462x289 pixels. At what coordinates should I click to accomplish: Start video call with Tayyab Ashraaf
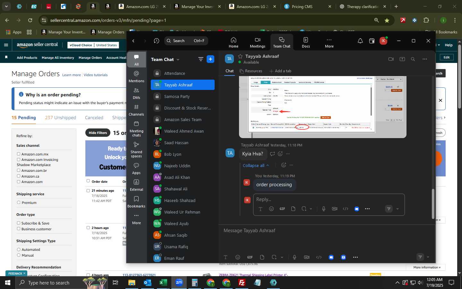tap(391, 59)
